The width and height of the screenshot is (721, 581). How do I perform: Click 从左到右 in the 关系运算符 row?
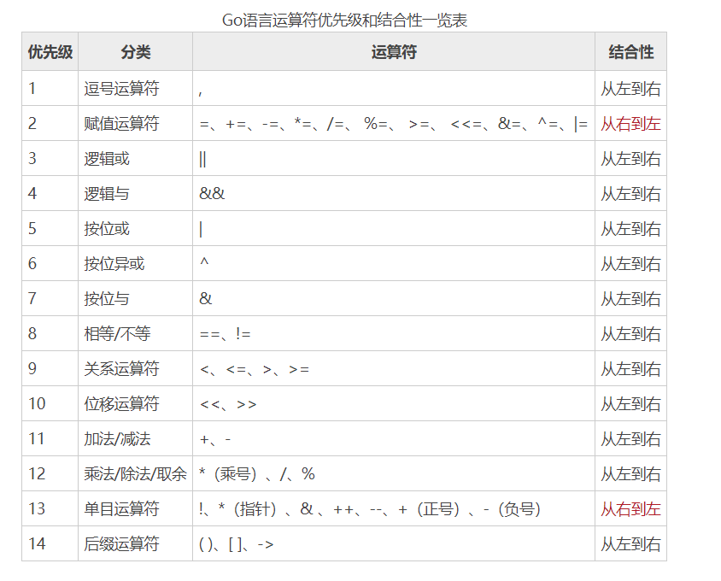pos(630,368)
